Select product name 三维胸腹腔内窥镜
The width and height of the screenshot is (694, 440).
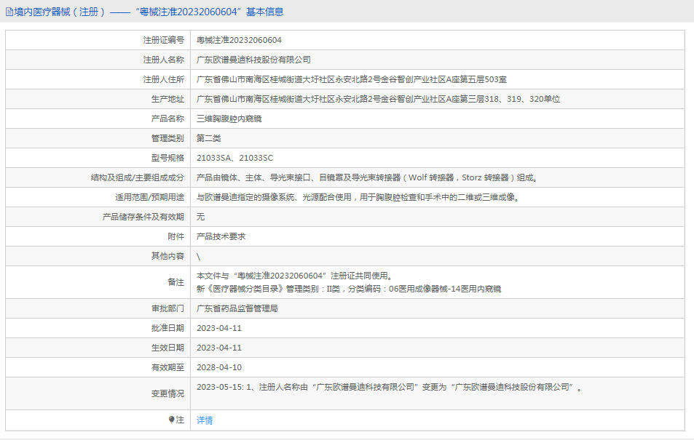tap(229, 119)
